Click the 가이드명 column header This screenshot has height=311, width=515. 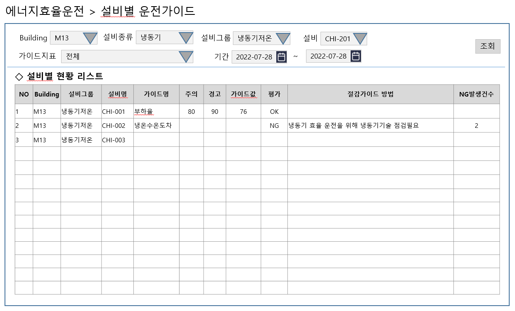click(x=156, y=94)
